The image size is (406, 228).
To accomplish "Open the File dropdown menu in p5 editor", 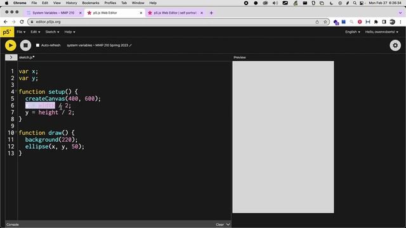I will click(21, 32).
